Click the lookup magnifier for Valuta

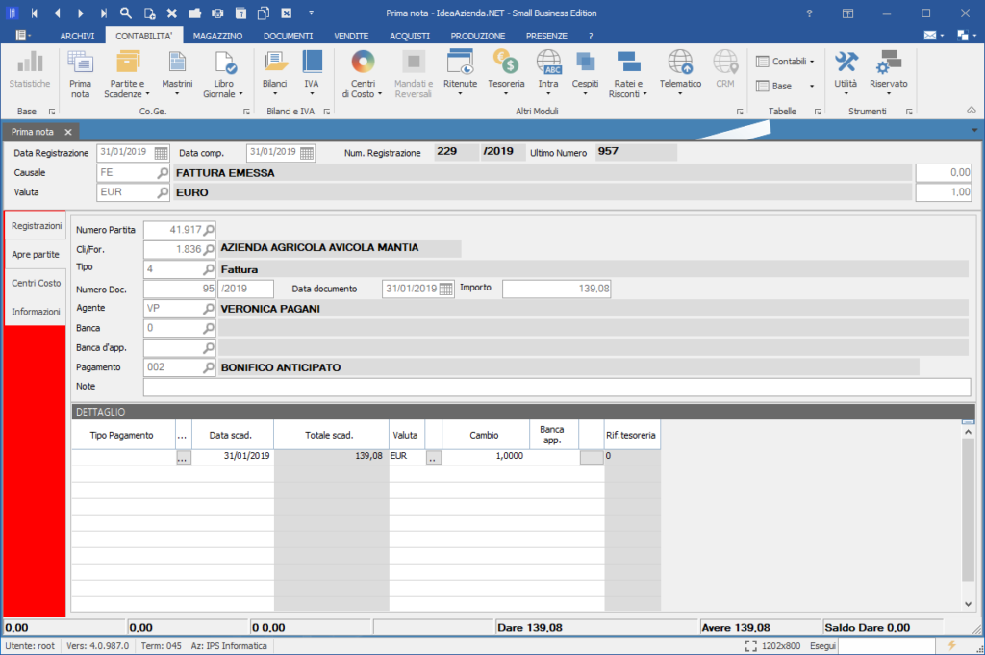click(x=163, y=192)
